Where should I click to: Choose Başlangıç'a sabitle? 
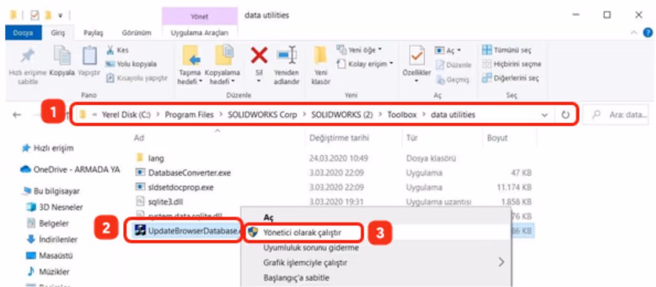click(296, 277)
